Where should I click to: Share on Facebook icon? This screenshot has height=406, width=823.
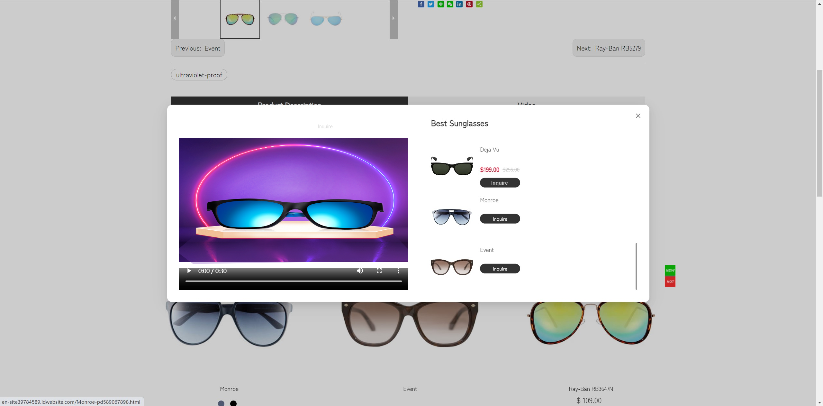pos(421,4)
